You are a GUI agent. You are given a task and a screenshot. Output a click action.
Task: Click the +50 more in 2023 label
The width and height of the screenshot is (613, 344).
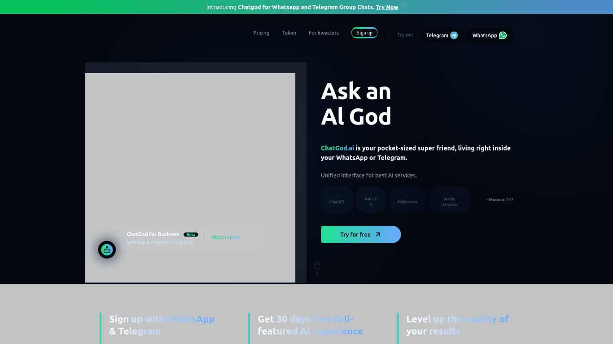[499, 199]
